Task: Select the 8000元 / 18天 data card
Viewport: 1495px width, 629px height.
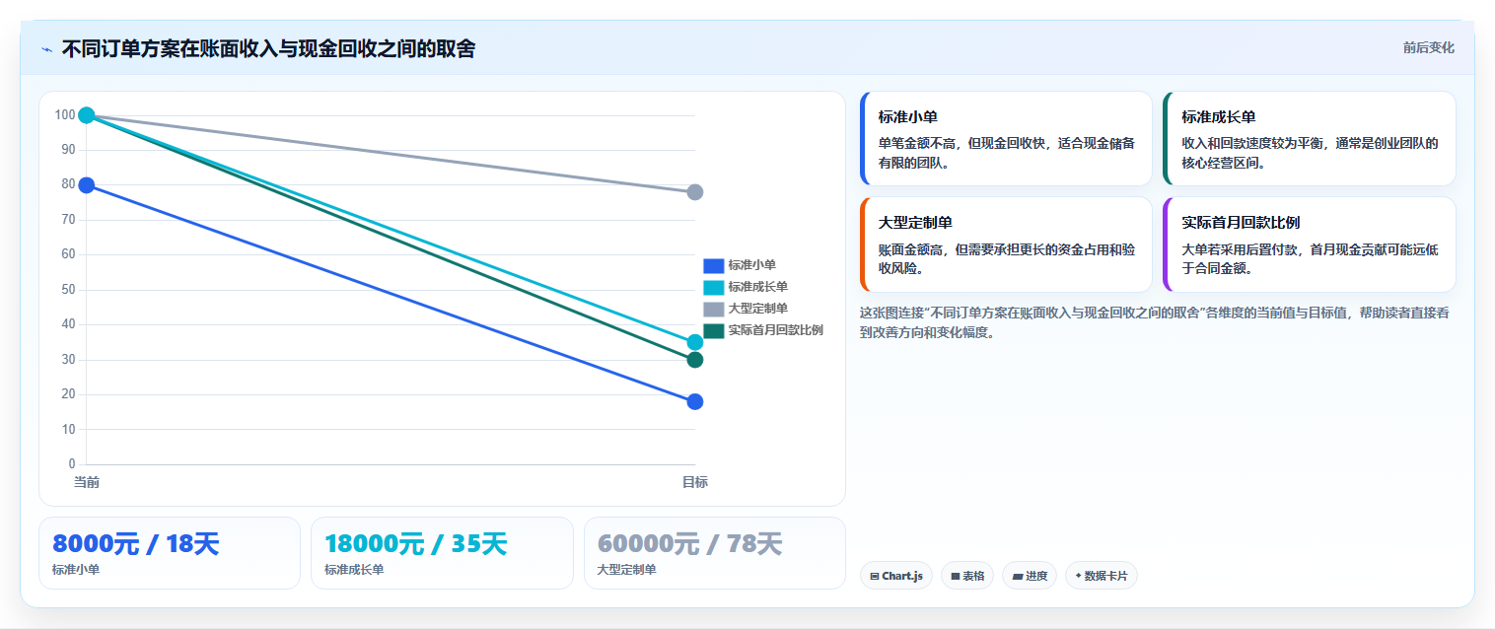Action: (x=170, y=553)
